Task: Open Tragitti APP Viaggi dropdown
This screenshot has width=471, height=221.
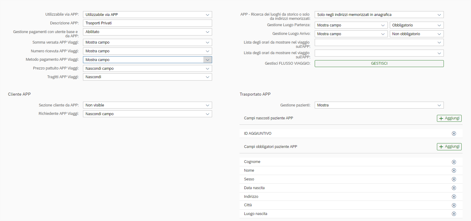Action: click(207, 77)
